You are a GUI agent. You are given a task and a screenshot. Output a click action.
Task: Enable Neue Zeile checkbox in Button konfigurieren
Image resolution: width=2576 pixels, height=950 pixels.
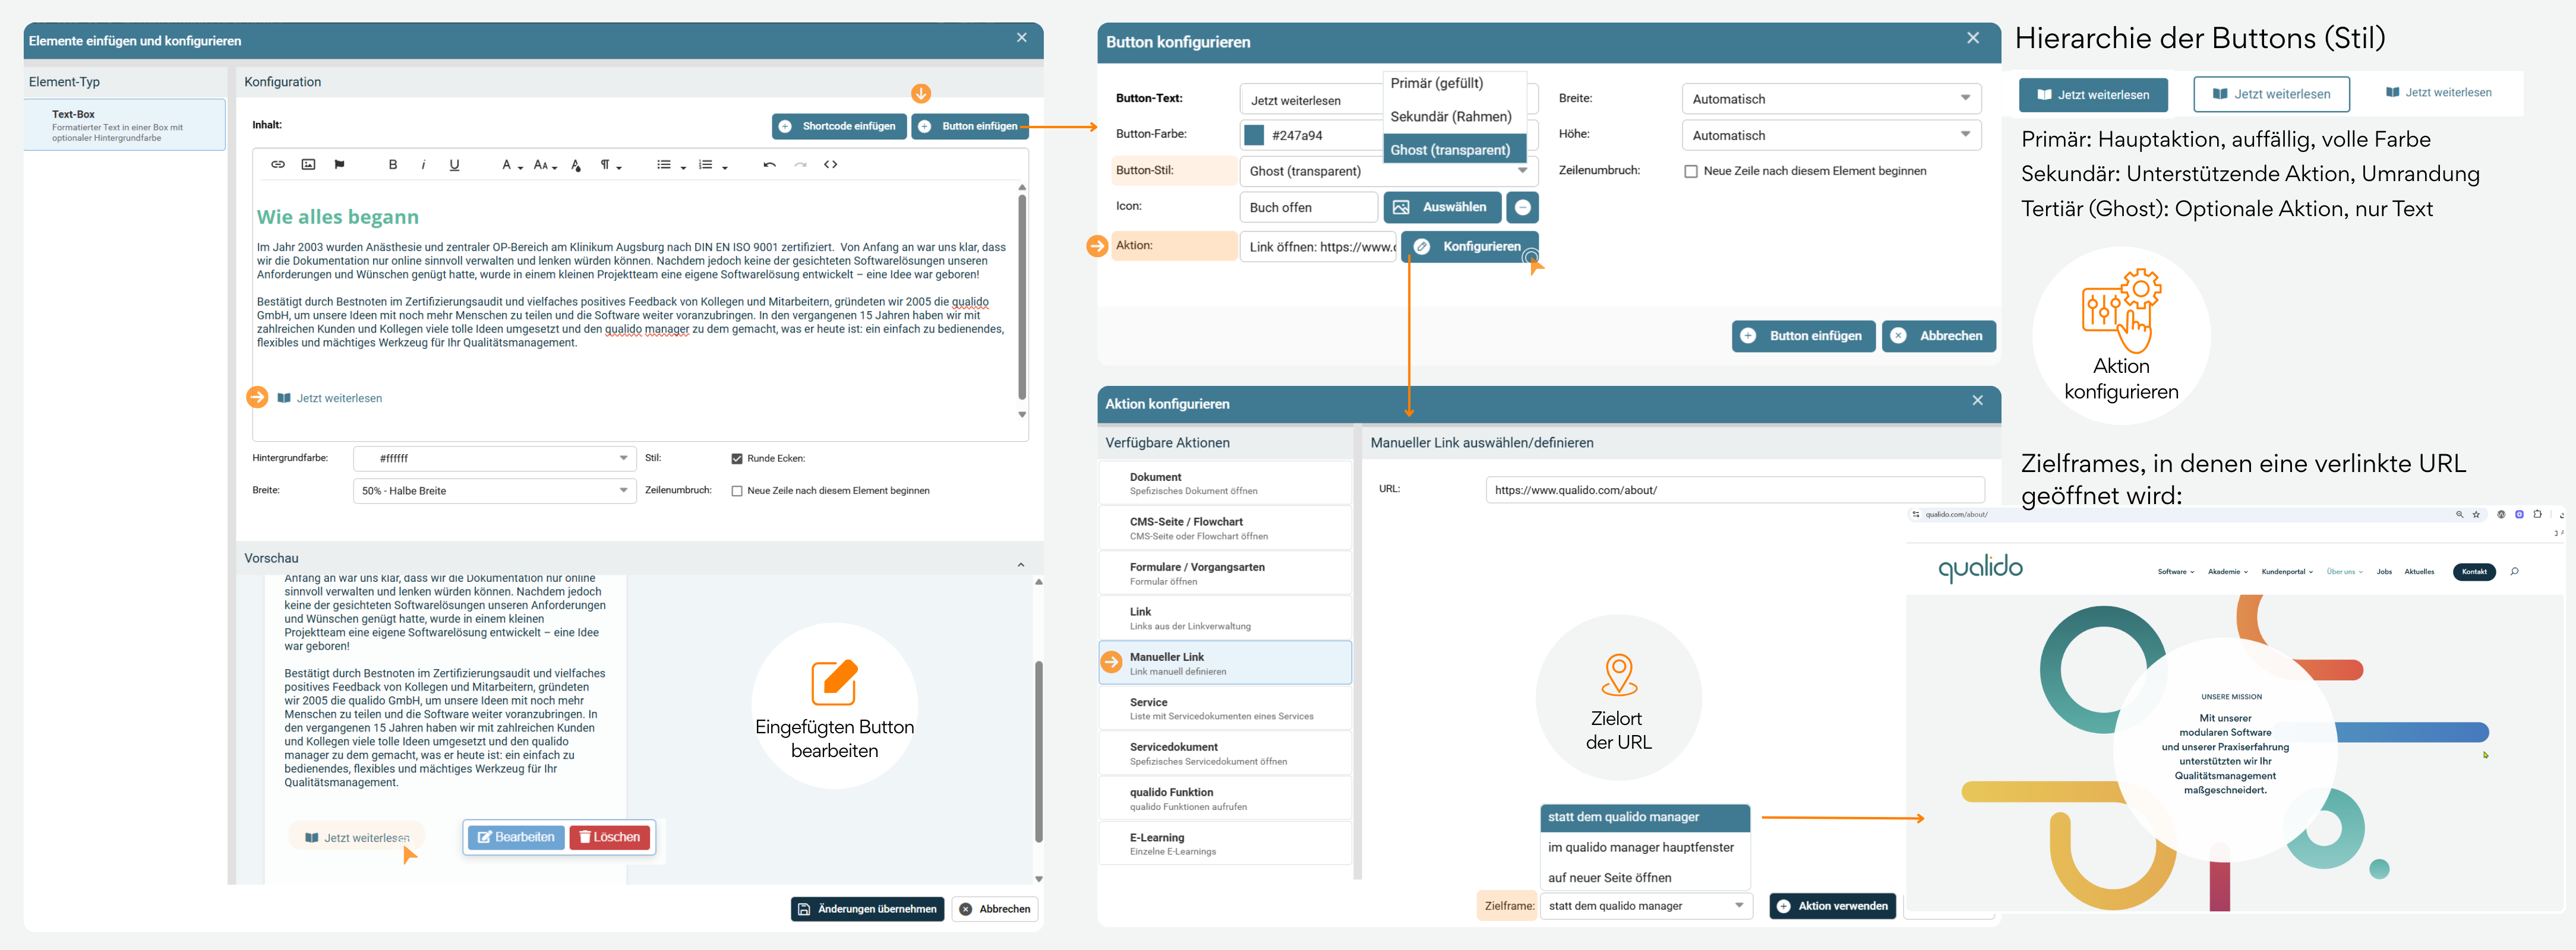tap(1691, 172)
